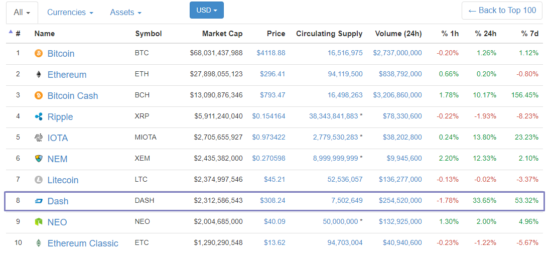Open the Ethereum Classic name link
This screenshot has height=254, width=550.
(x=83, y=243)
